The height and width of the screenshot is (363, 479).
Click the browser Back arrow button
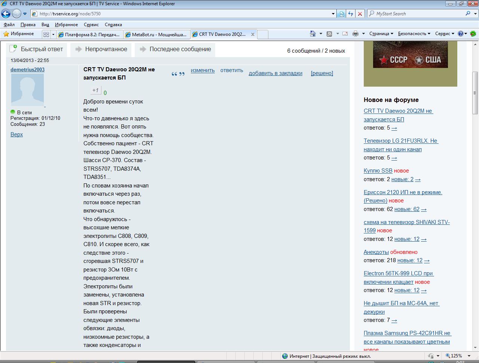tap(6, 14)
